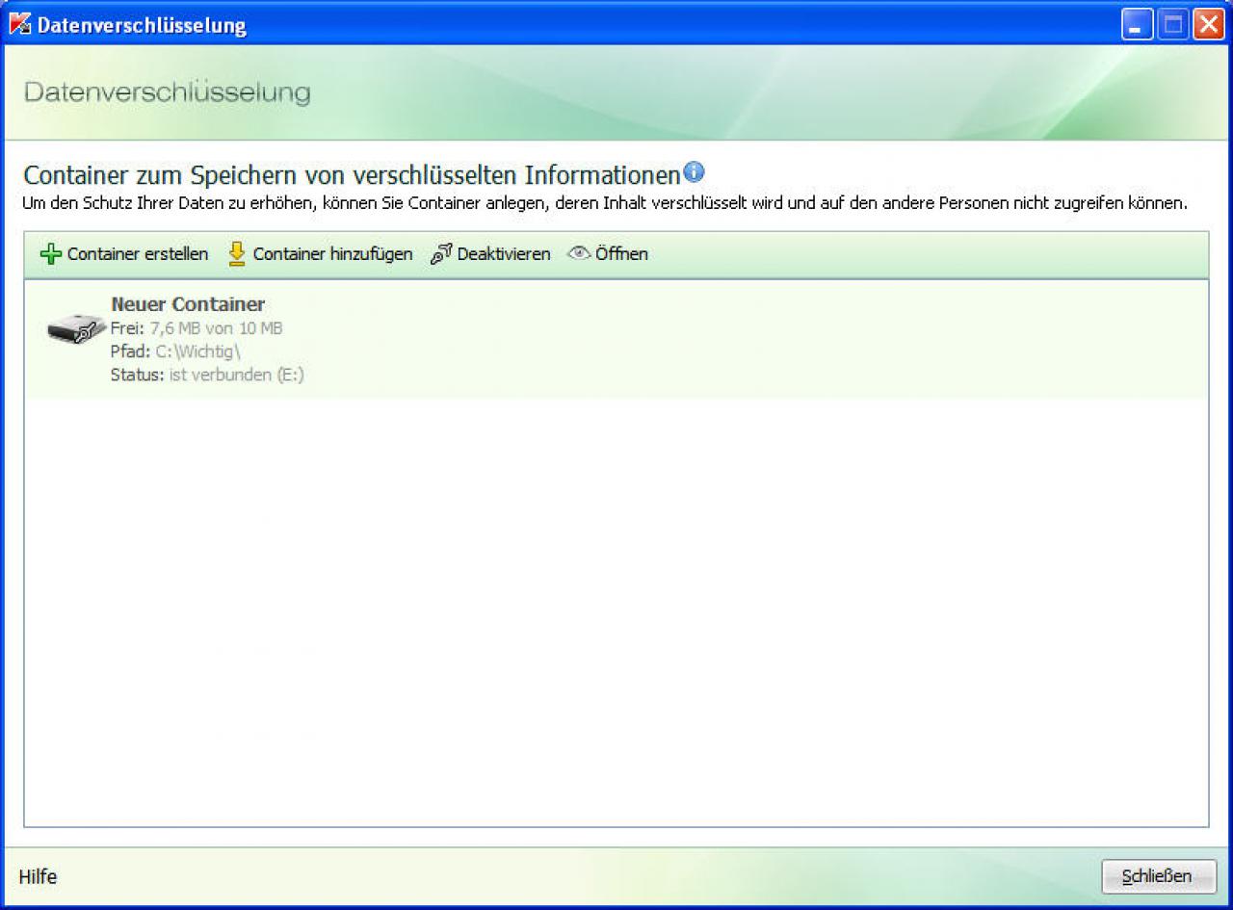This screenshot has width=1233, height=910.
Task: Select the encrypted drive icon of Neuer Container
Action: [76, 329]
